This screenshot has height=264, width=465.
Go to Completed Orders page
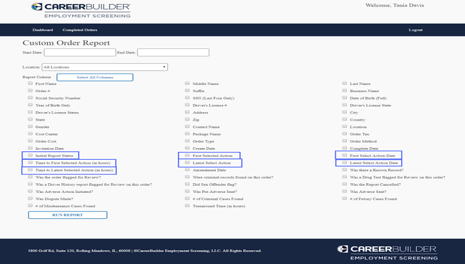click(x=80, y=30)
